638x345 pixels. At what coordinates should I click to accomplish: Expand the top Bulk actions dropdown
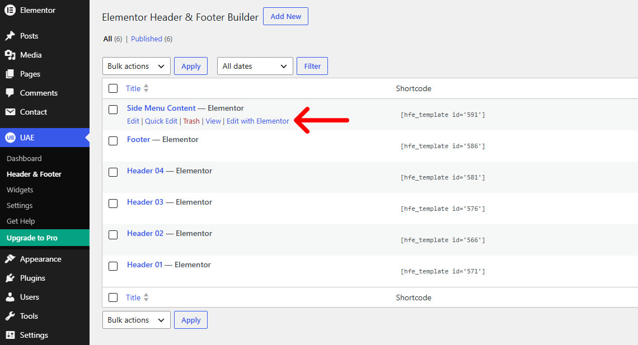click(x=137, y=66)
